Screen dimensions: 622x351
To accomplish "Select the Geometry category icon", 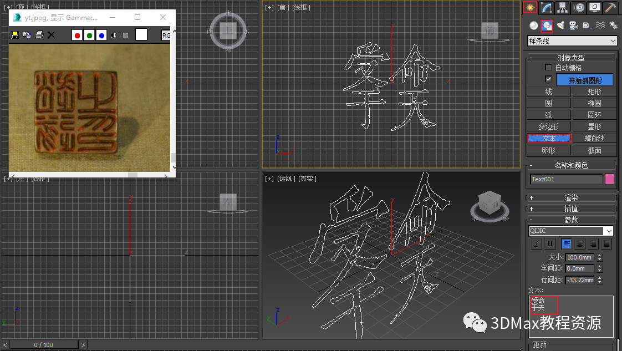I will [533, 26].
